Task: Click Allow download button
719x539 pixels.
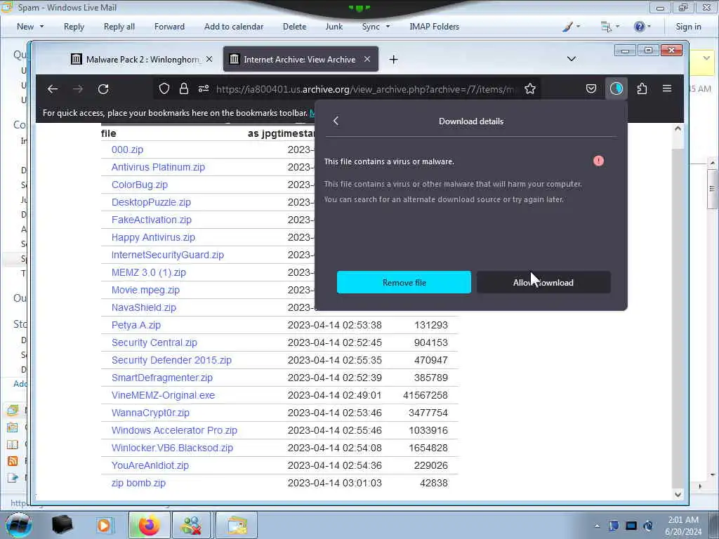Action: [x=543, y=282]
